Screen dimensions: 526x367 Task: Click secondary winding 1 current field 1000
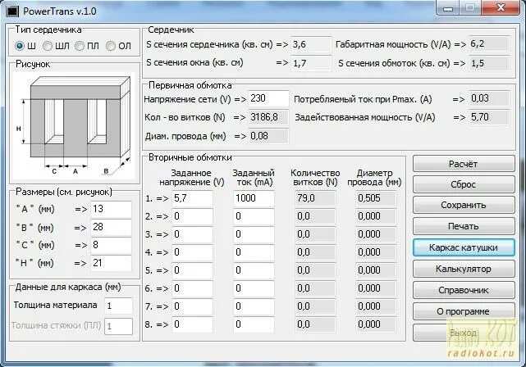click(x=254, y=198)
